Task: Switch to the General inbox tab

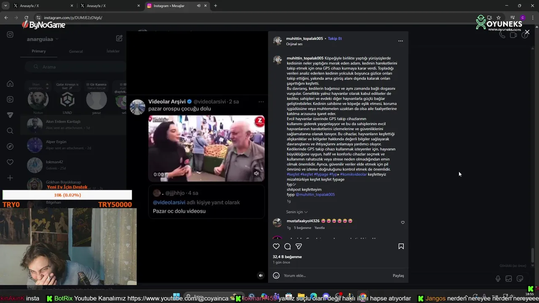Action: click(76, 51)
